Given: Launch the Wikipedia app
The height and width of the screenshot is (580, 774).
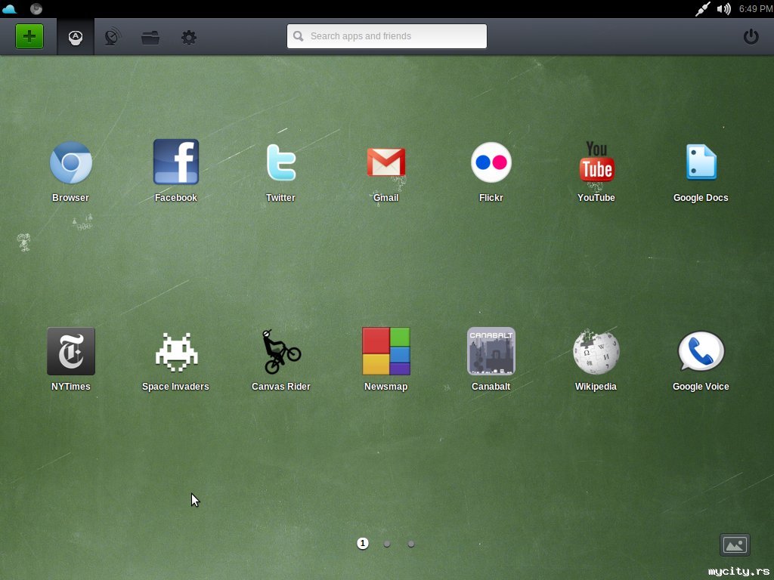Looking at the screenshot, I should (596, 352).
